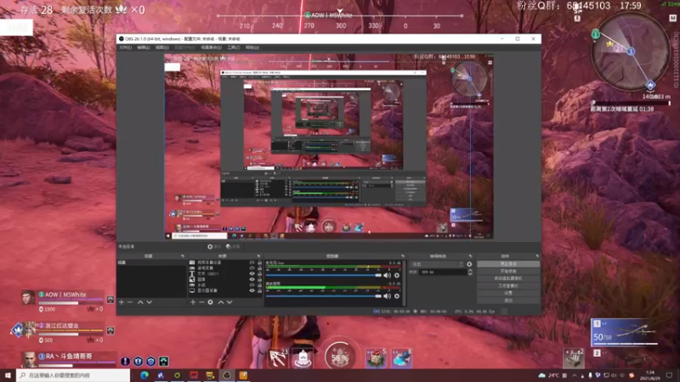Toggle the lock on the video capture device source
Image resolution: width=680 pixels, height=382 pixels.
259,262
